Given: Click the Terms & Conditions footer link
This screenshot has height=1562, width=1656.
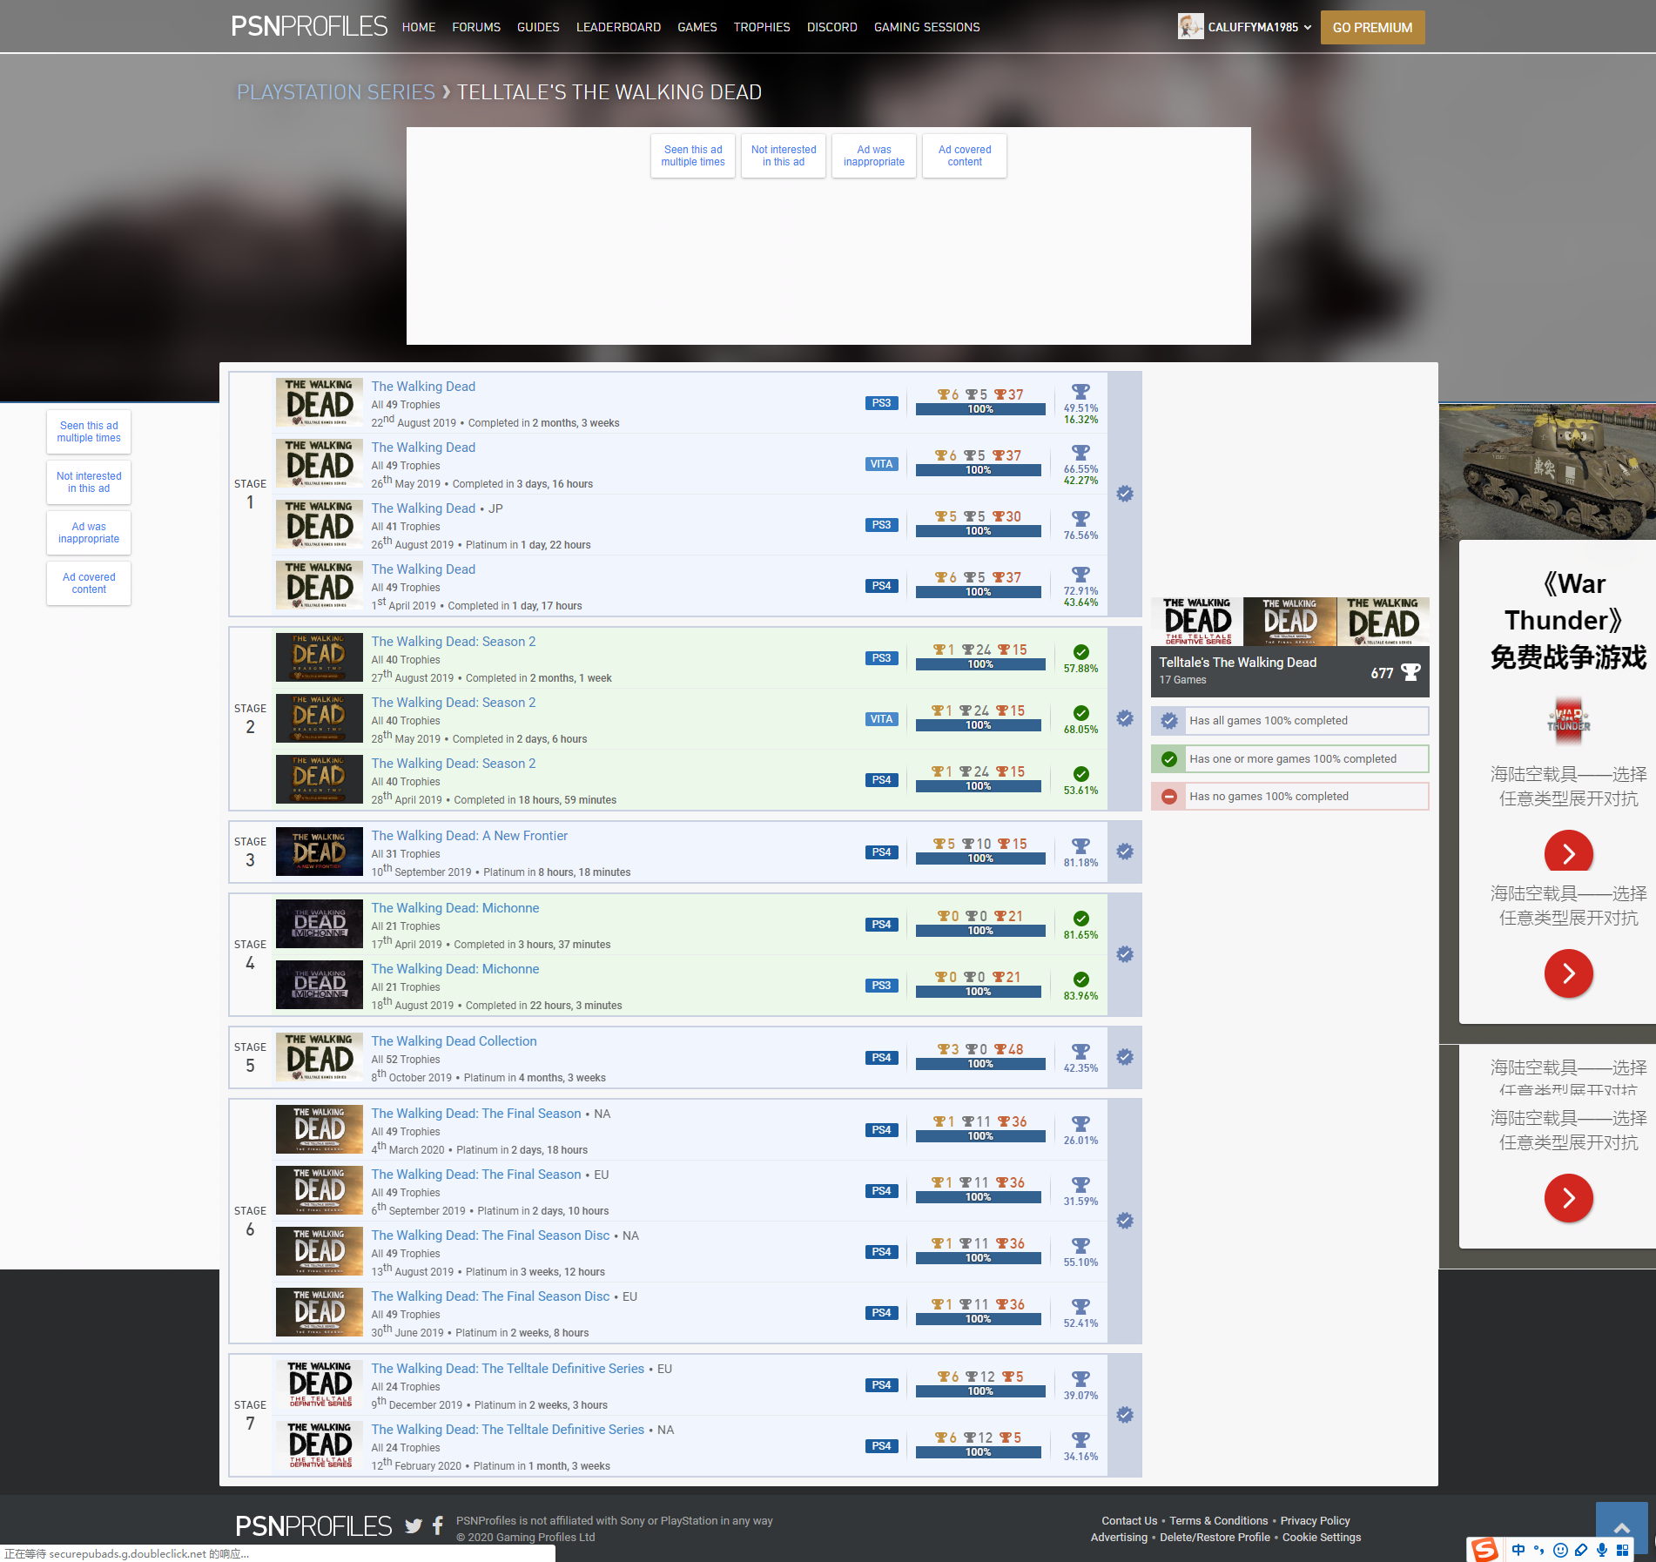Looking at the screenshot, I should coord(1218,1521).
